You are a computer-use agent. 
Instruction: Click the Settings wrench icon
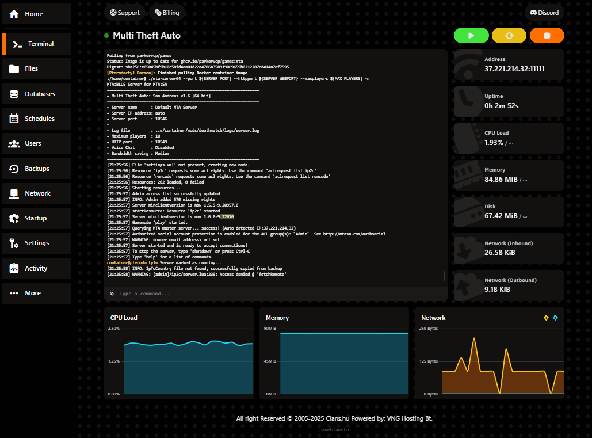click(x=14, y=243)
